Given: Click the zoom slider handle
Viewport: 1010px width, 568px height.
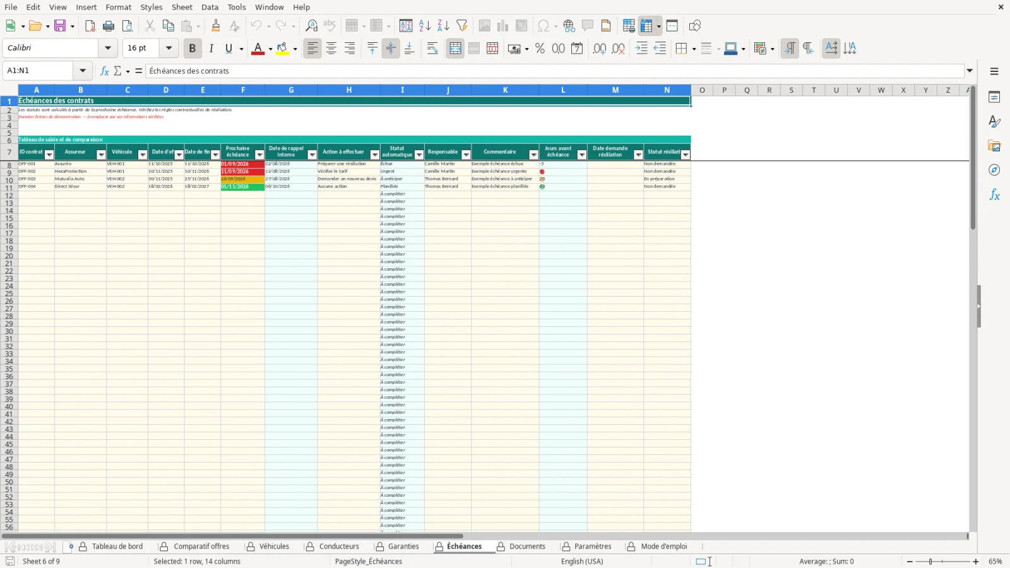Looking at the screenshot, I should click(x=930, y=562).
